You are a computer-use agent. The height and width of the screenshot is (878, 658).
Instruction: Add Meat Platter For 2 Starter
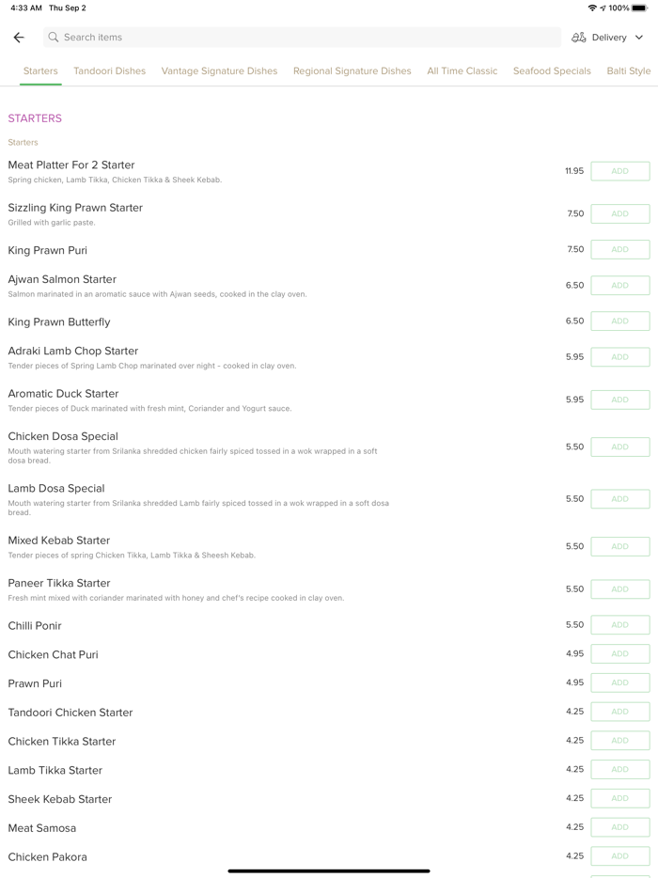[x=619, y=170]
